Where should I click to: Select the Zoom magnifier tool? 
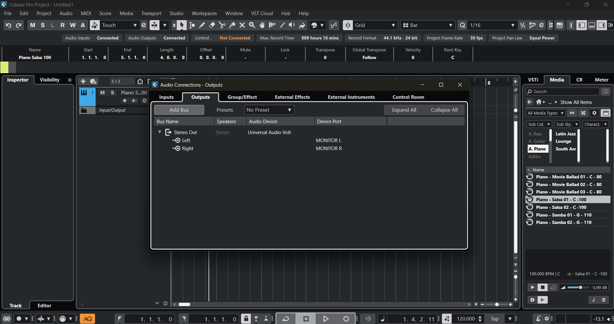tap(252, 25)
